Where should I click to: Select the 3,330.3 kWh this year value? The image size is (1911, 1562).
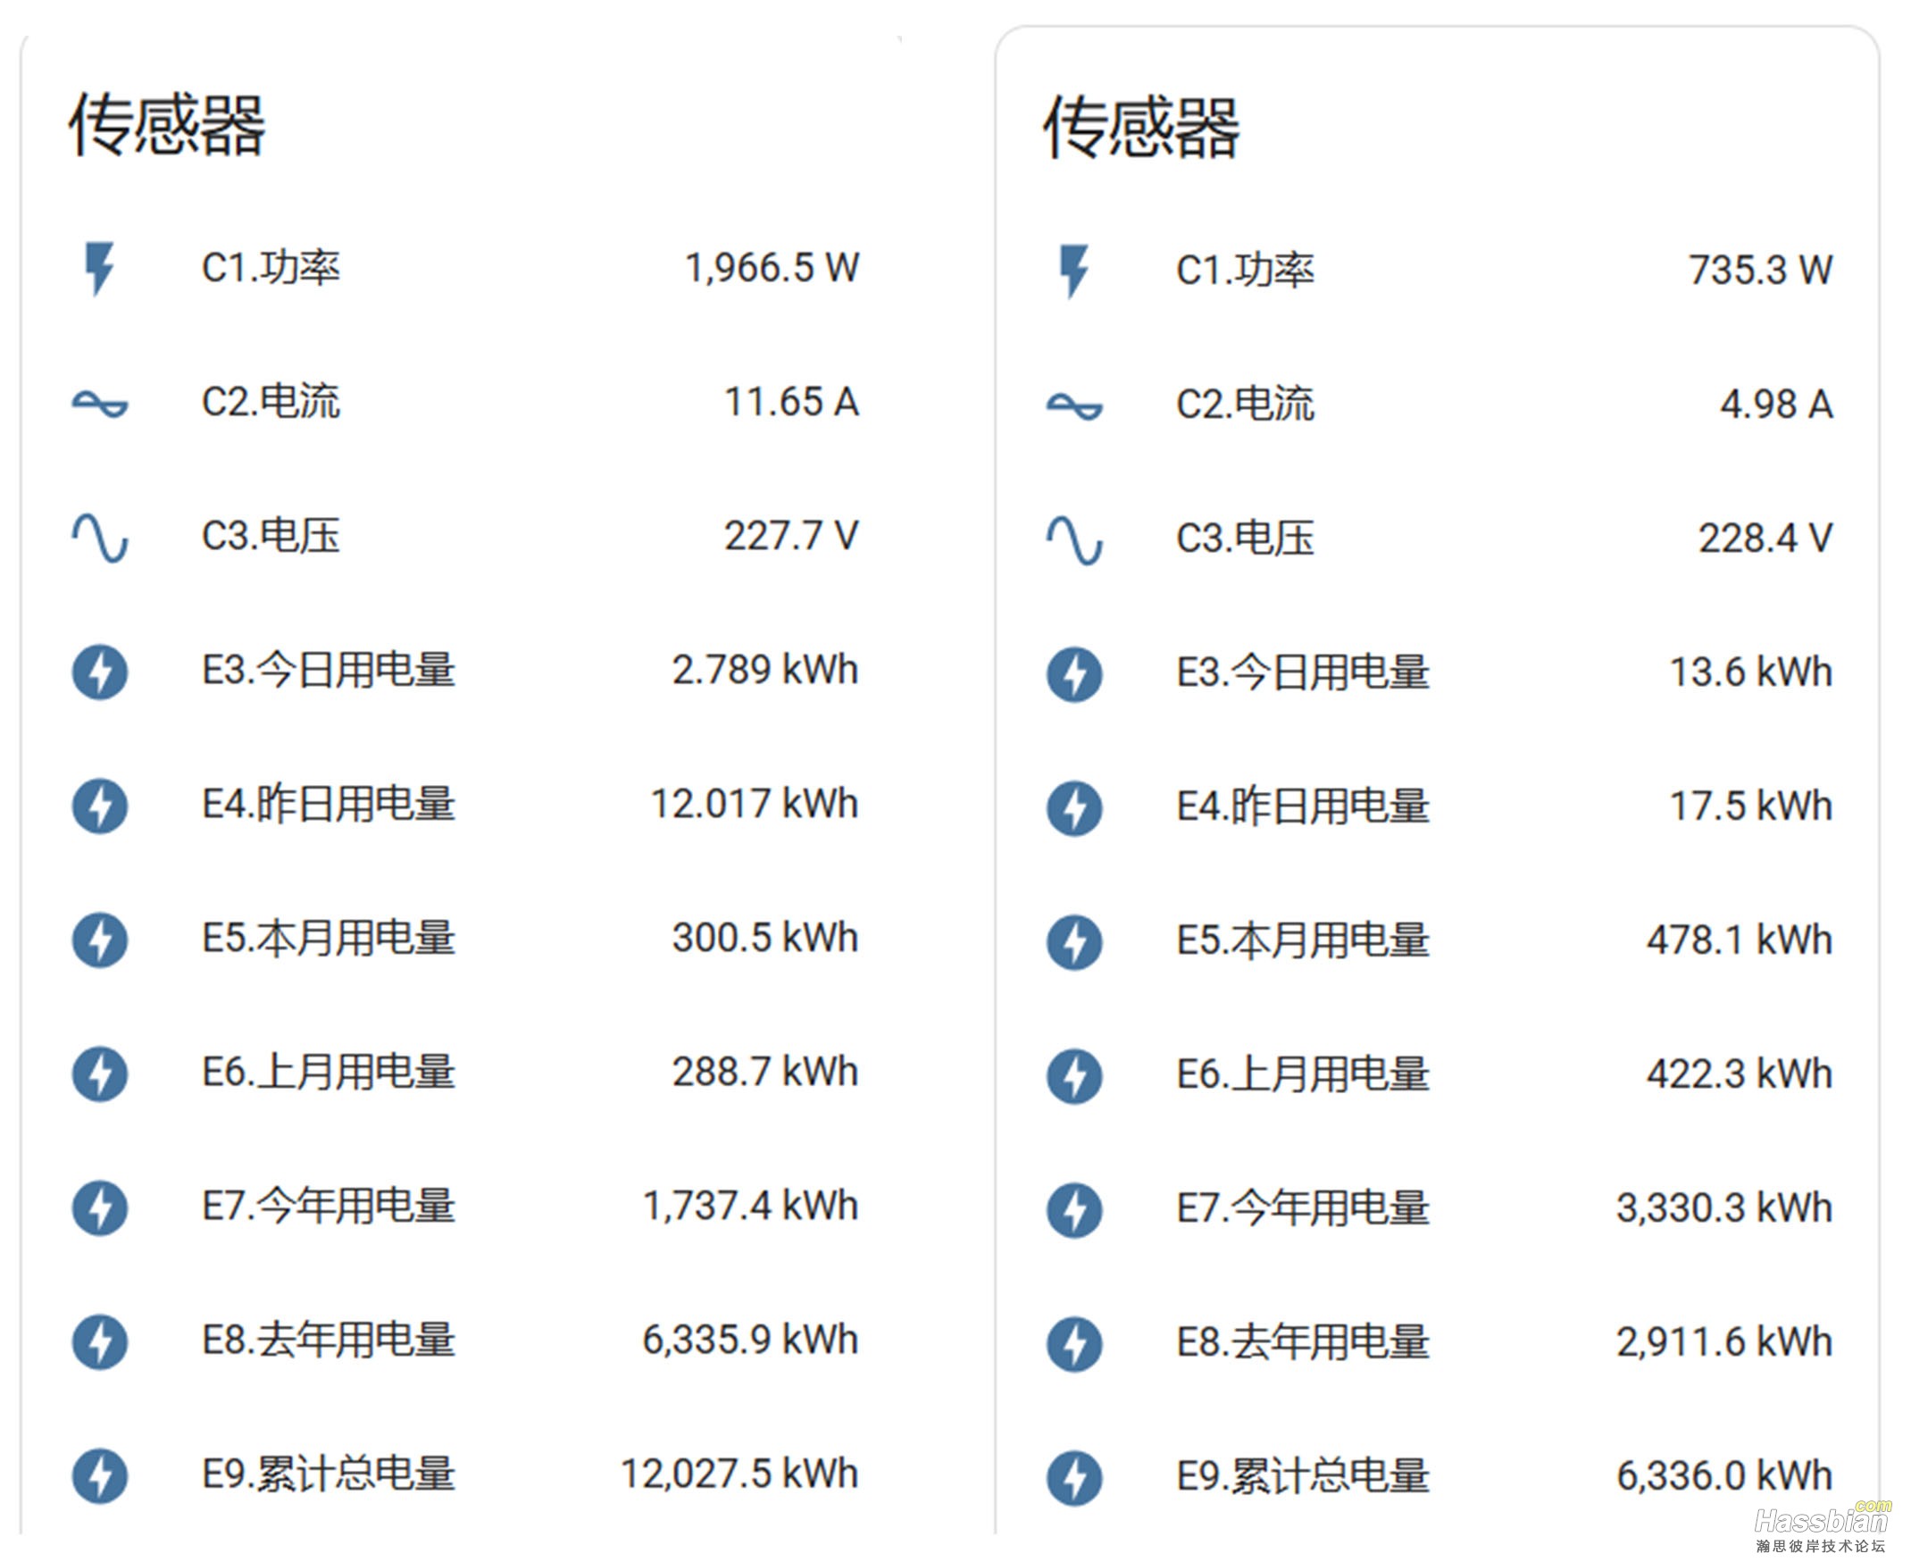(x=1724, y=1209)
